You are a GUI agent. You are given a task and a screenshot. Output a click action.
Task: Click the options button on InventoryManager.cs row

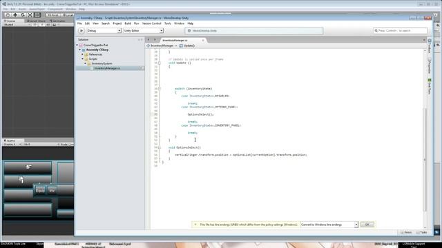click(x=142, y=68)
